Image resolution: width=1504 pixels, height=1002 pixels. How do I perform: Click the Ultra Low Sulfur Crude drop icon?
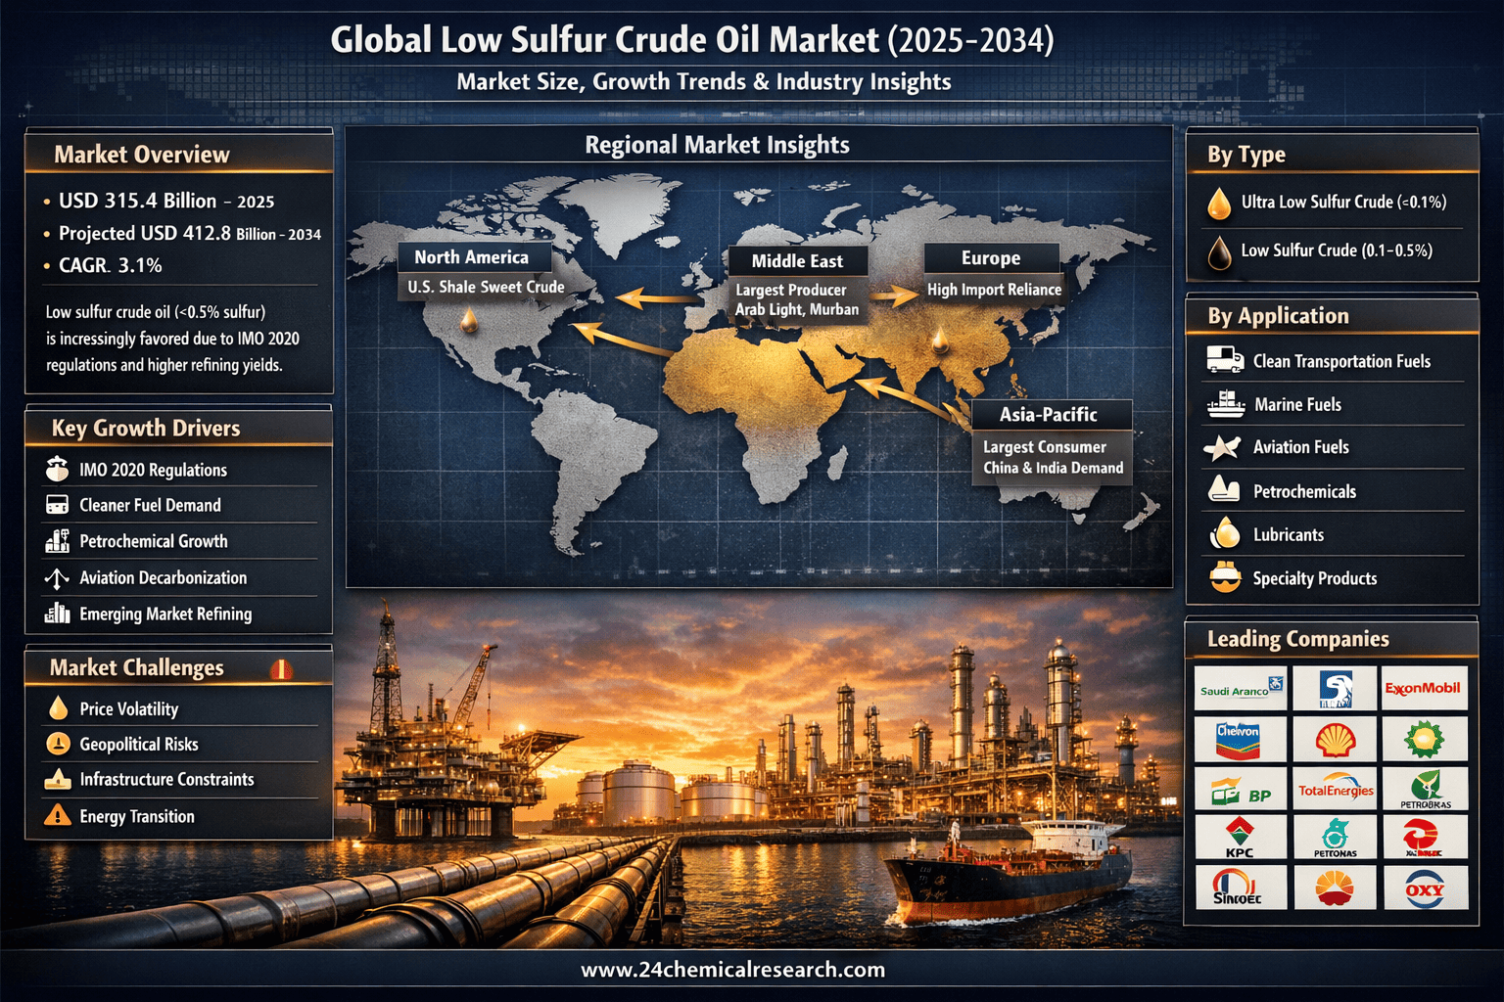pos(1219,203)
